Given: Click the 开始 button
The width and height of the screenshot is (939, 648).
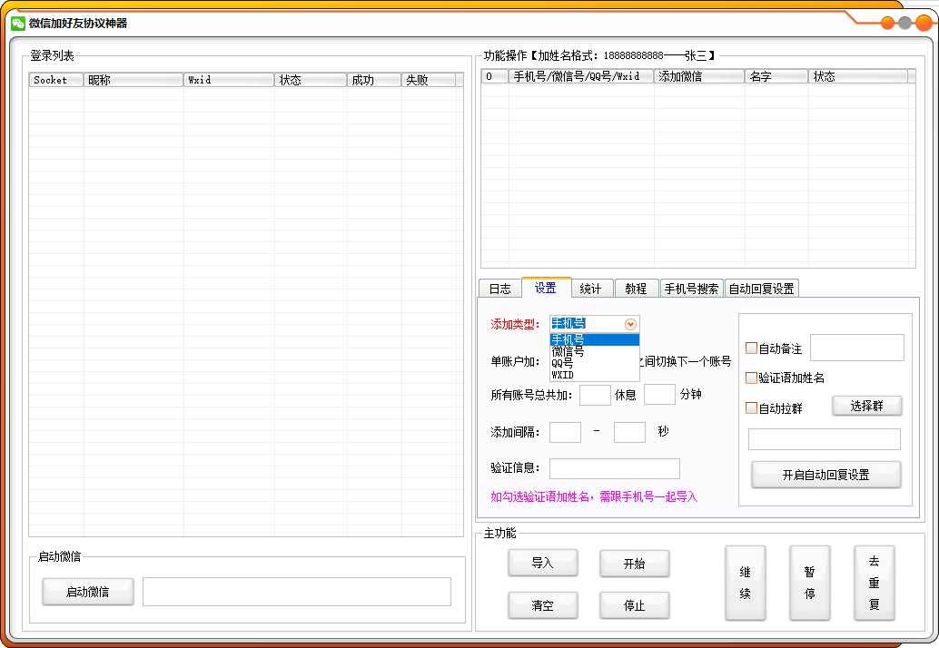Looking at the screenshot, I should coord(634,564).
